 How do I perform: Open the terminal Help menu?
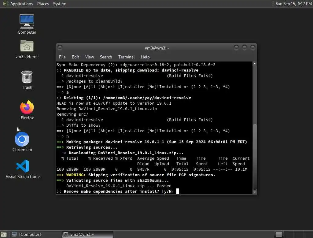point(145,57)
